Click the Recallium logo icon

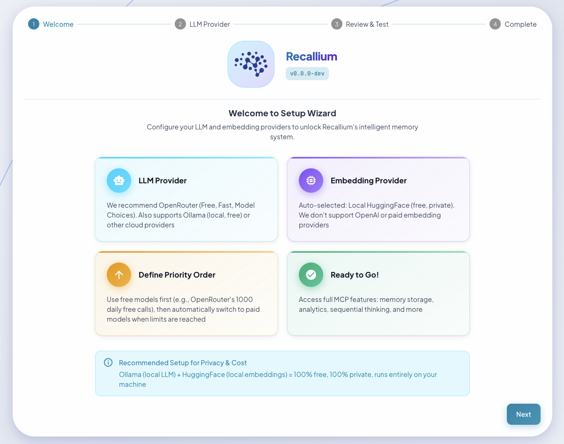[251, 64]
